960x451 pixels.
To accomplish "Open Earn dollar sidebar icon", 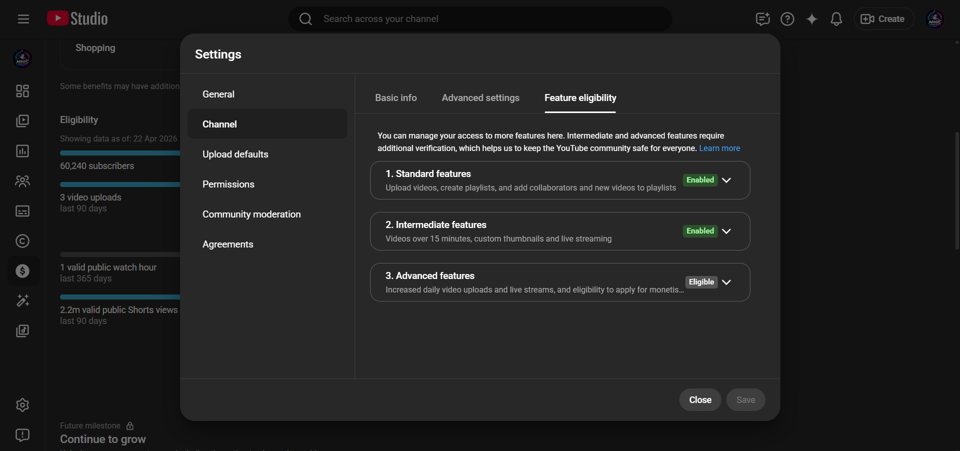I will coord(23,271).
